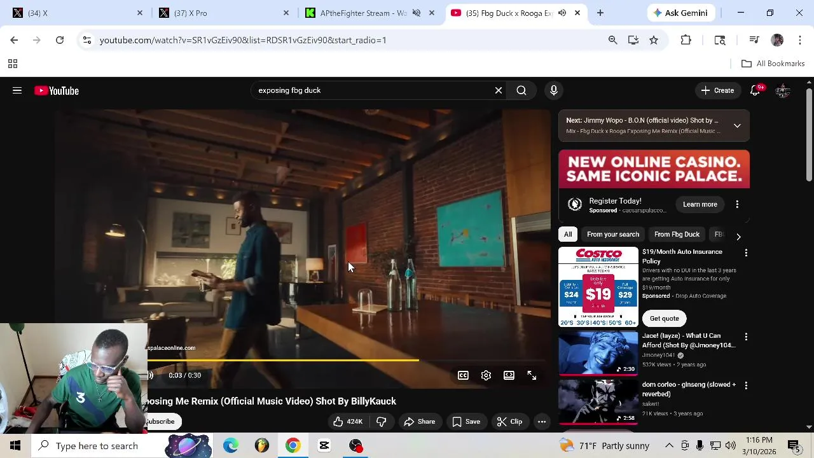This screenshot has height=458, width=814.
Task: Open the YouTube account avatar menu
Action: (783, 90)
